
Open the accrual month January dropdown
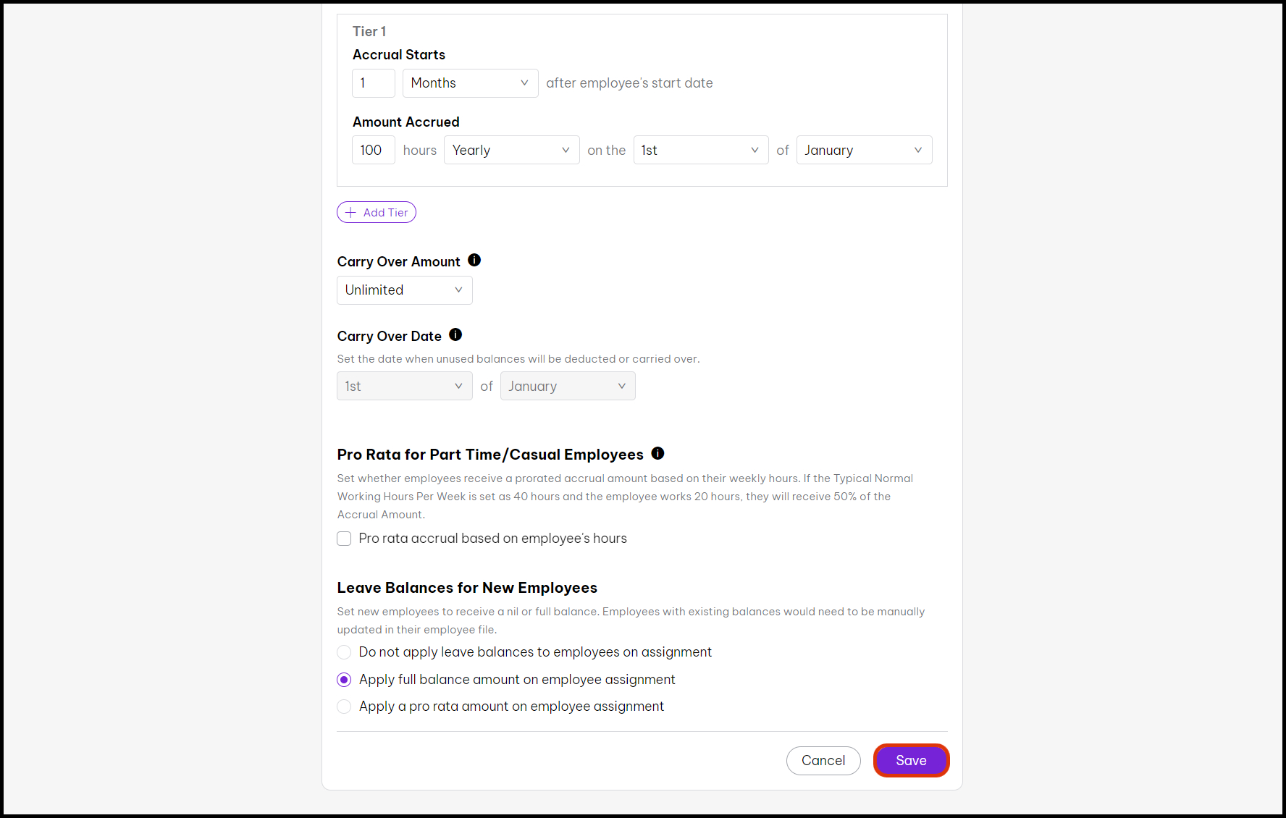864,151
